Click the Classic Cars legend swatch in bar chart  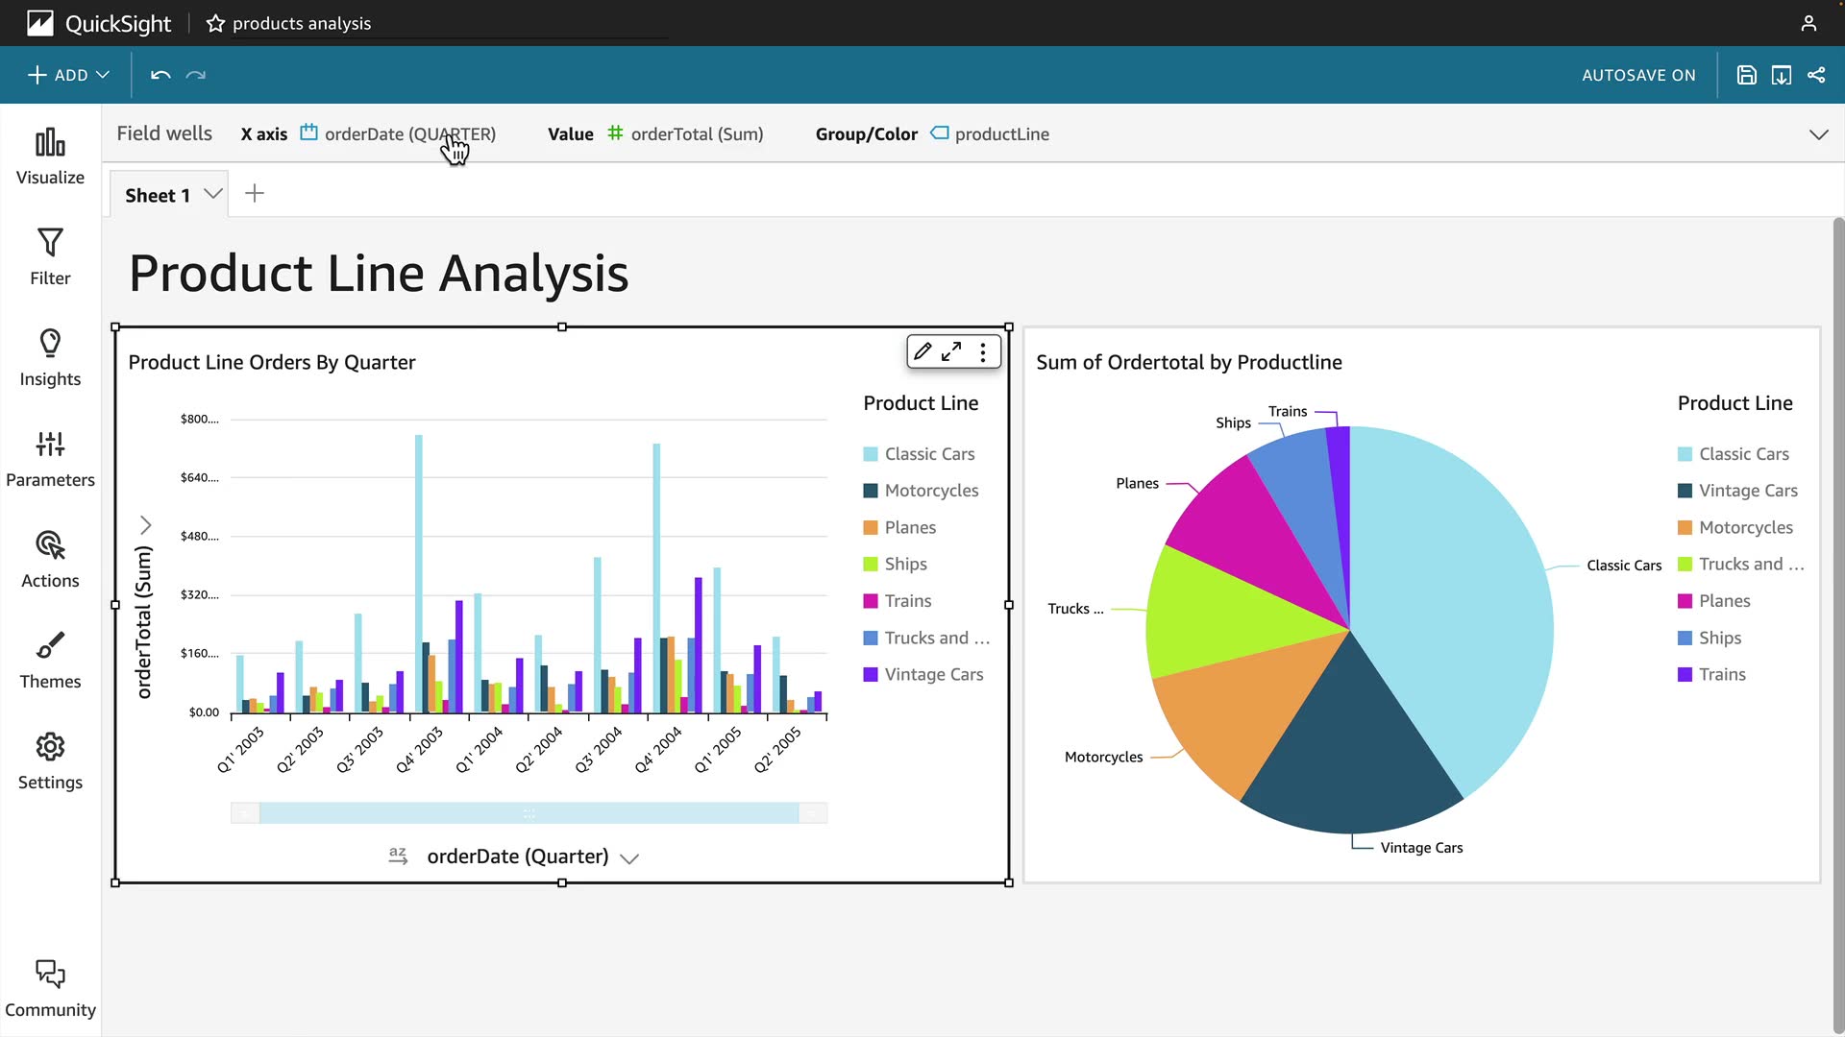[871, 454]
